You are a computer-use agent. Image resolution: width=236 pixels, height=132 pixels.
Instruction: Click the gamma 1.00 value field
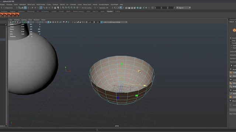[97, 22]
